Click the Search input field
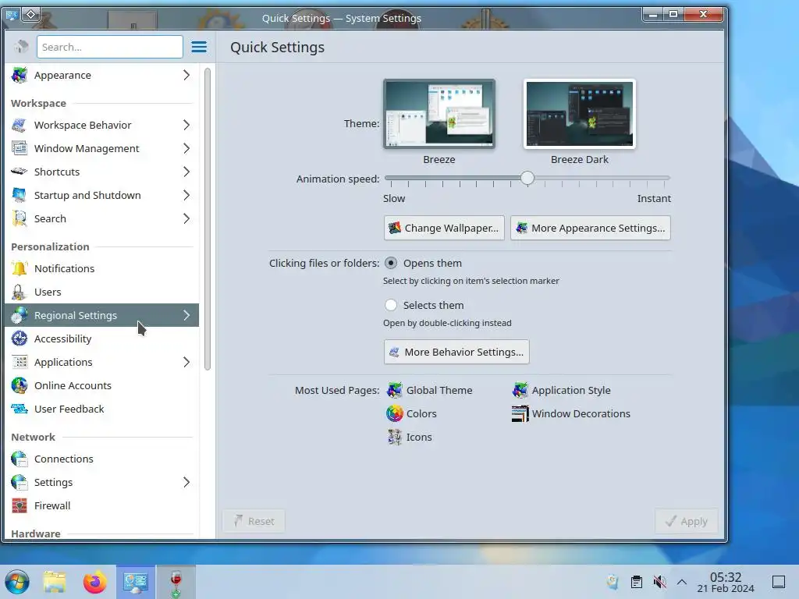 [x=109, y=47]
